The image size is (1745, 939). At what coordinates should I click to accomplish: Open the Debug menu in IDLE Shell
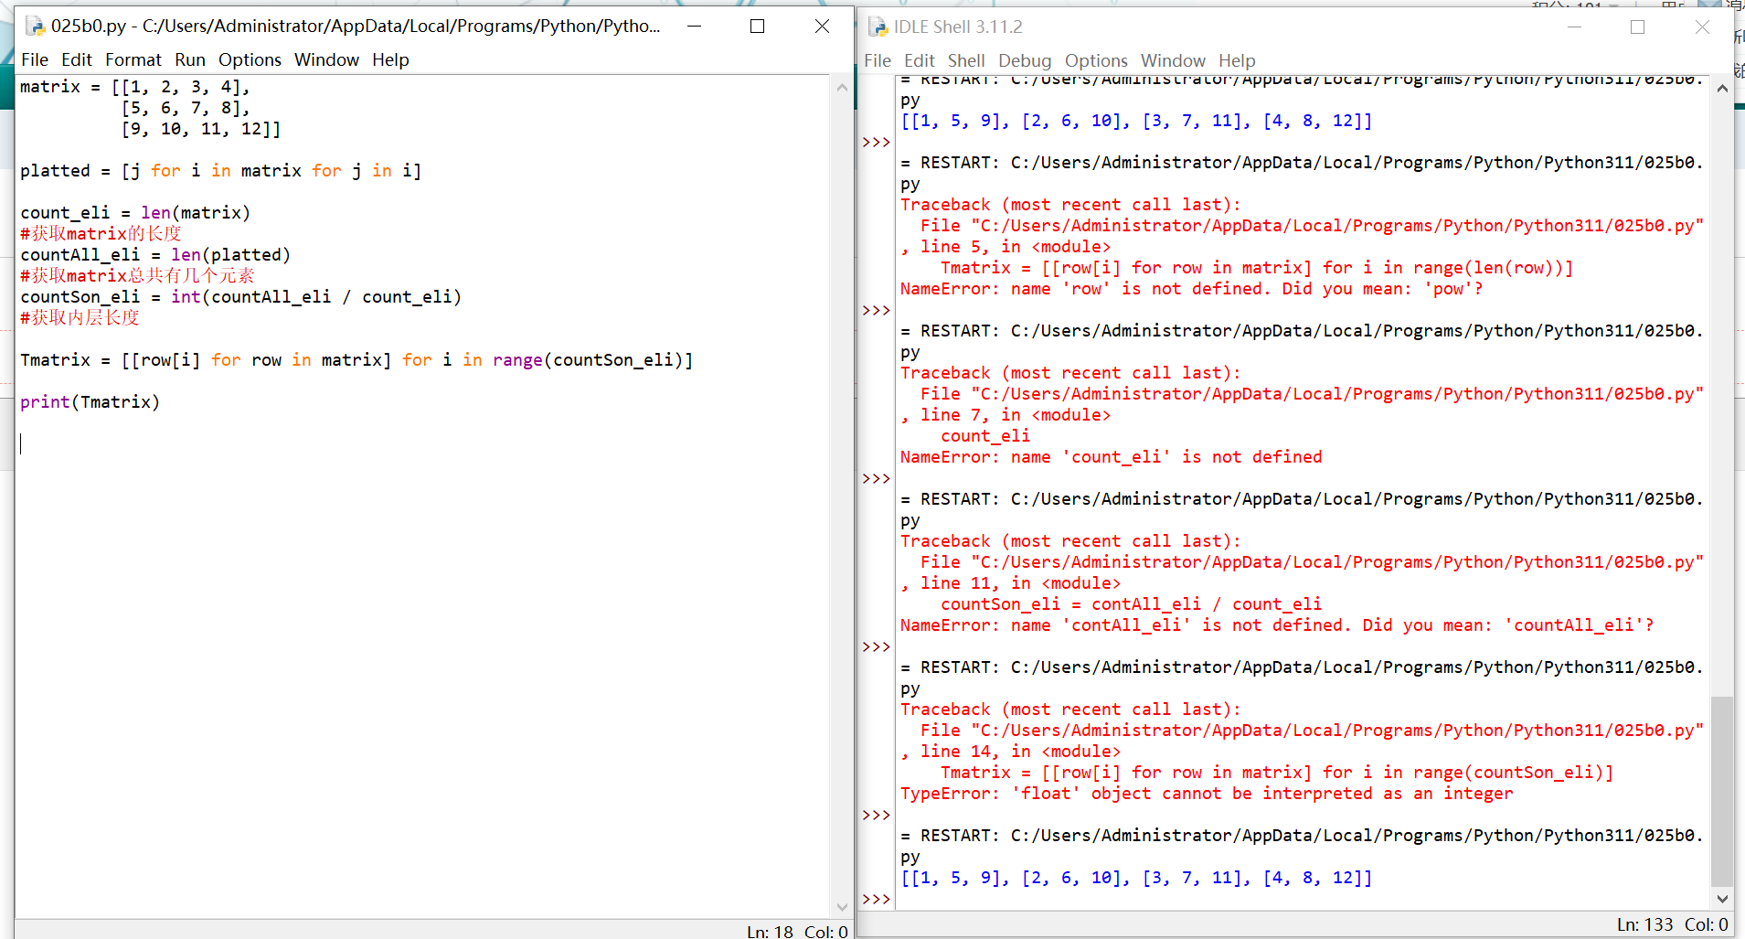coord(1025,60)
